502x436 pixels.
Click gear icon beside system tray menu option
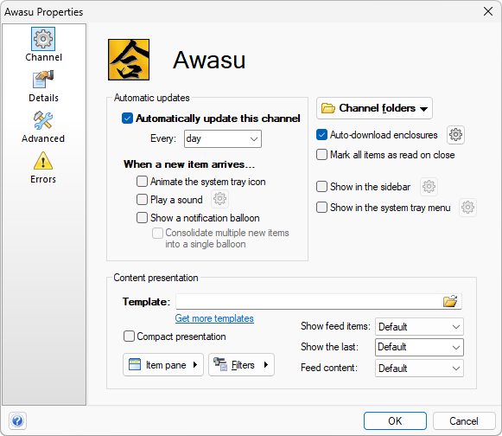467,208
